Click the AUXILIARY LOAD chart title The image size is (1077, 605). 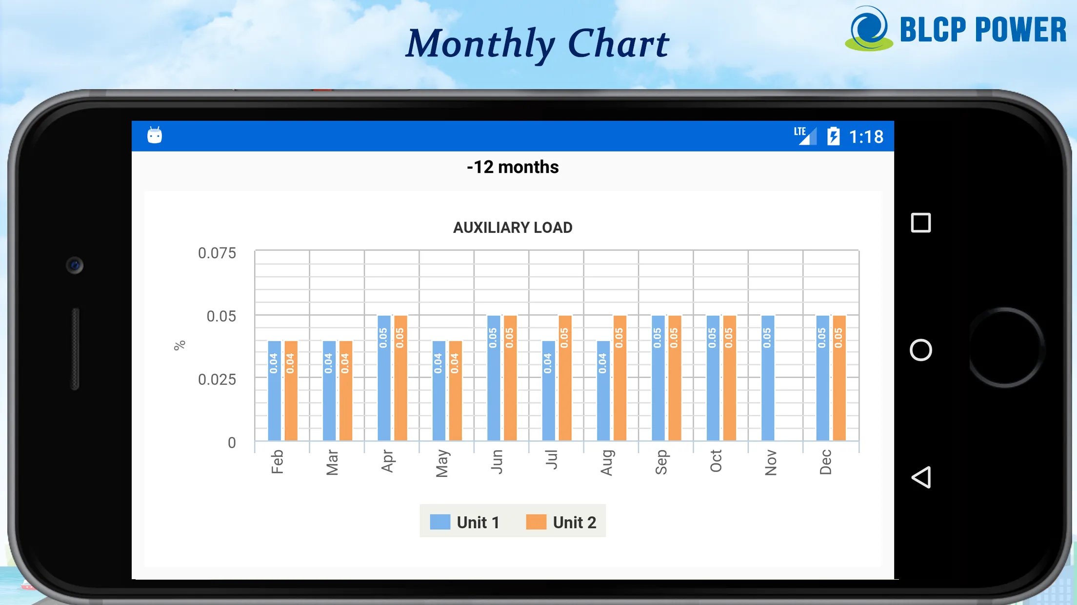click(x=513, y=227)
